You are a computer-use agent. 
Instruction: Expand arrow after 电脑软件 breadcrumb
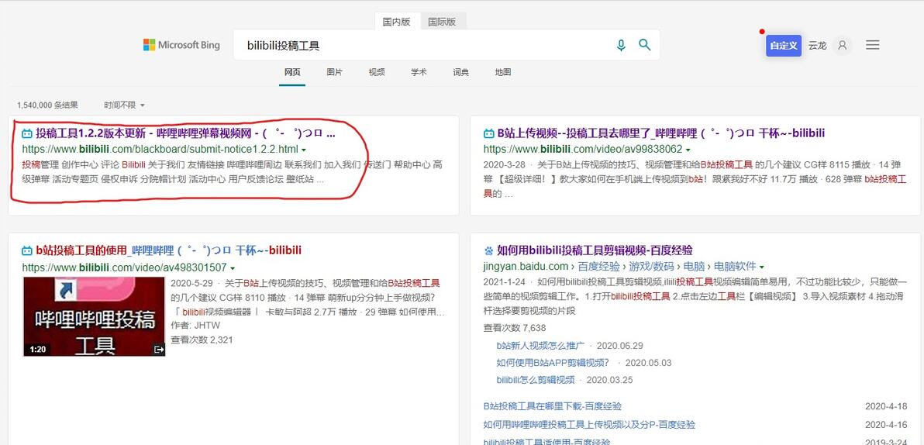[x=762, y=267]
